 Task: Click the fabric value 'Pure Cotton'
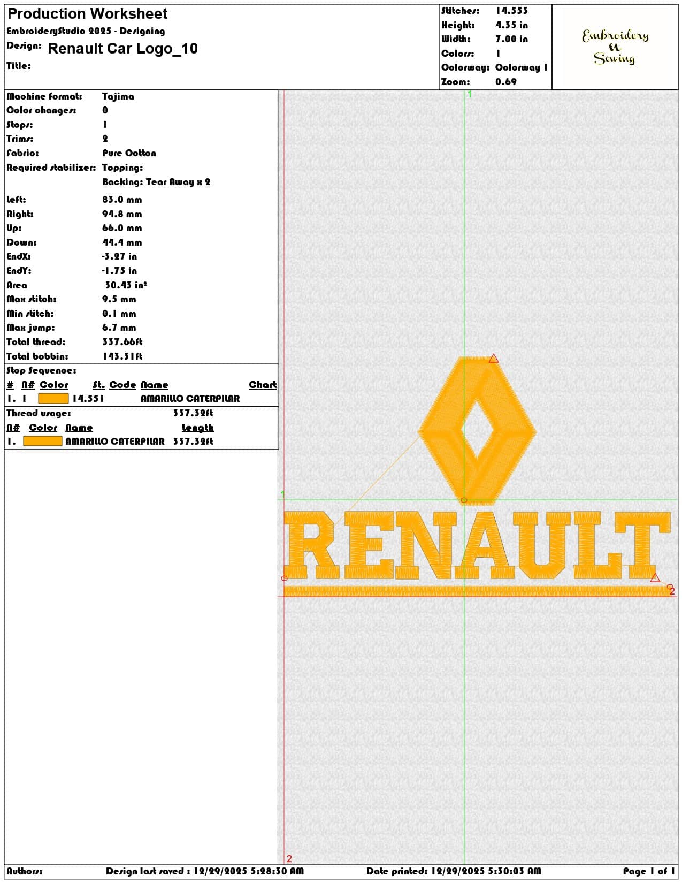(129, 153)
